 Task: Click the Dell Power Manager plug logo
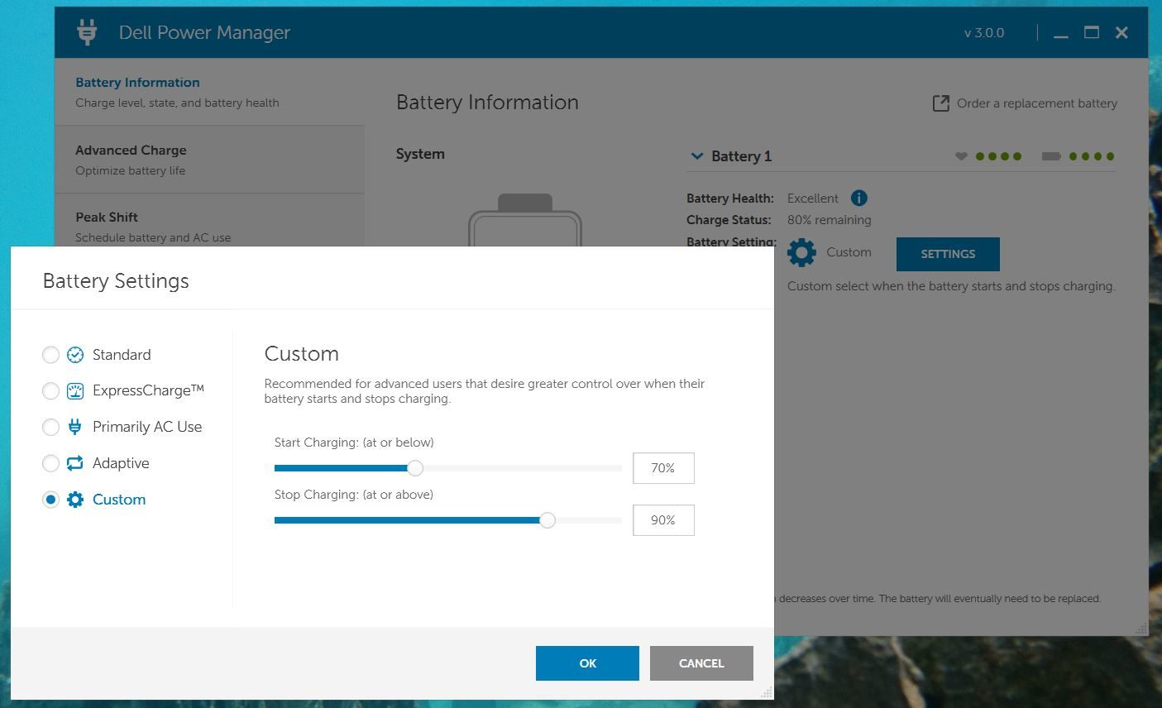(87, 32)
